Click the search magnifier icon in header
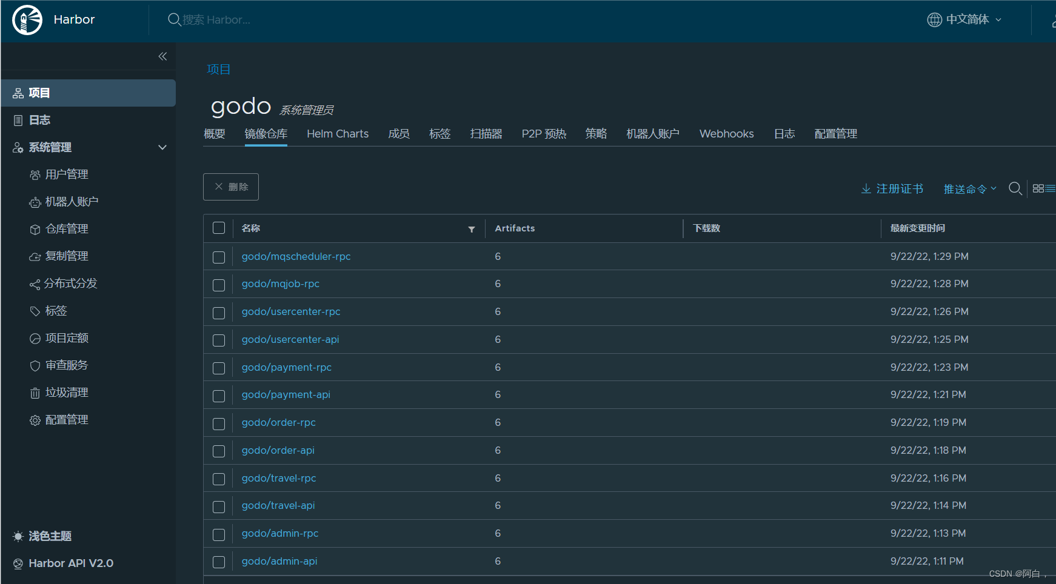 coord(174,19)
